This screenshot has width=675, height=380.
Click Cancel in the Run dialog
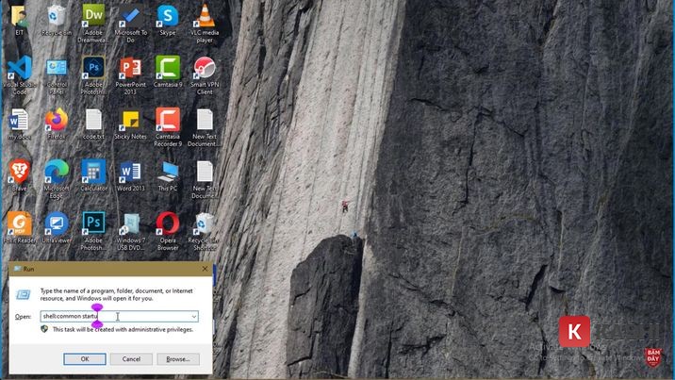[x=131, y=359]
